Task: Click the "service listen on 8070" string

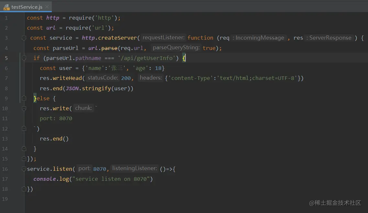Action: coord(111,179)
